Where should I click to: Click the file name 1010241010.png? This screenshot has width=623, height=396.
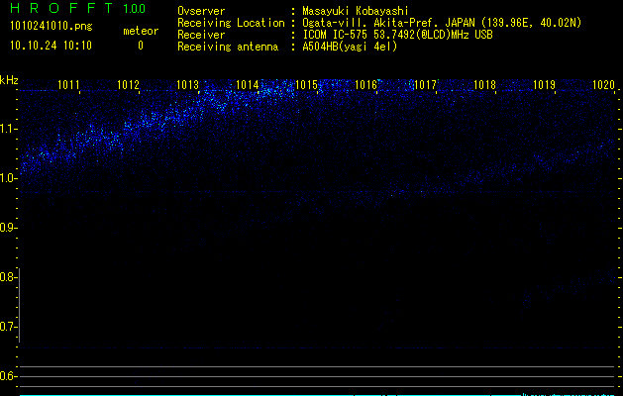(x=52, y=27)
